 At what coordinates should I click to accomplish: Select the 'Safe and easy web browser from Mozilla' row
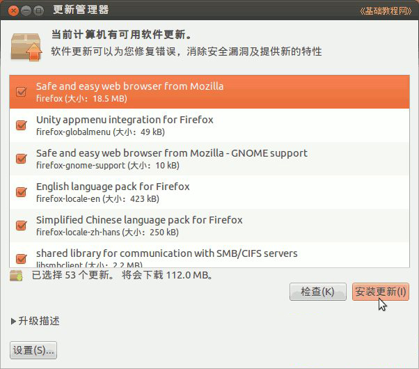pyautogui.click(x=209, y=92)
